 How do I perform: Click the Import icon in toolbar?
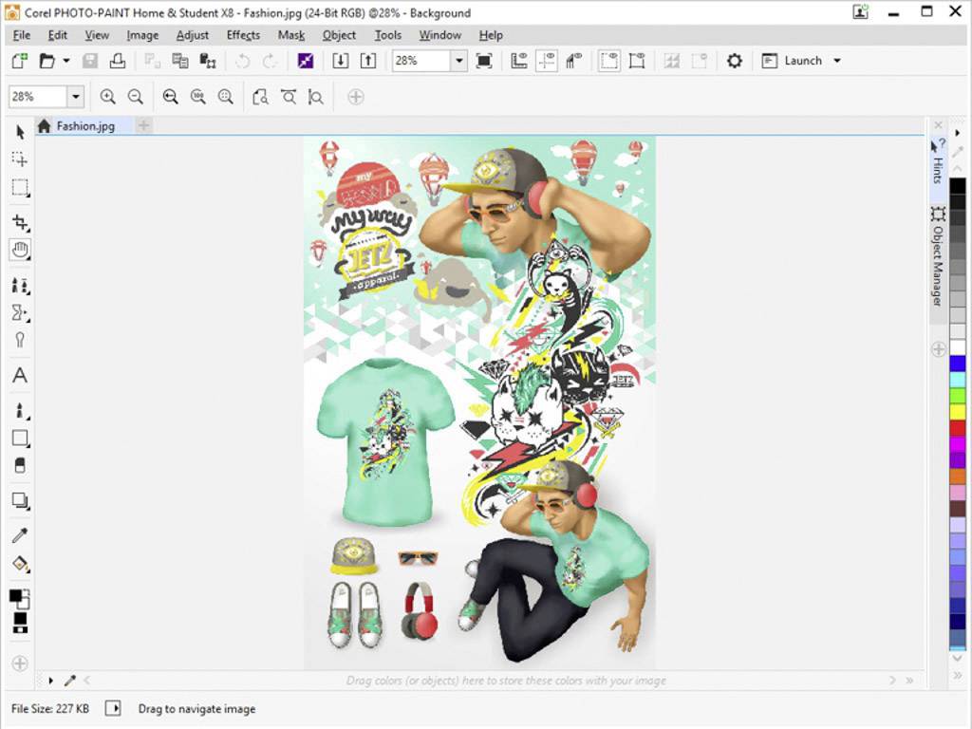341,61
